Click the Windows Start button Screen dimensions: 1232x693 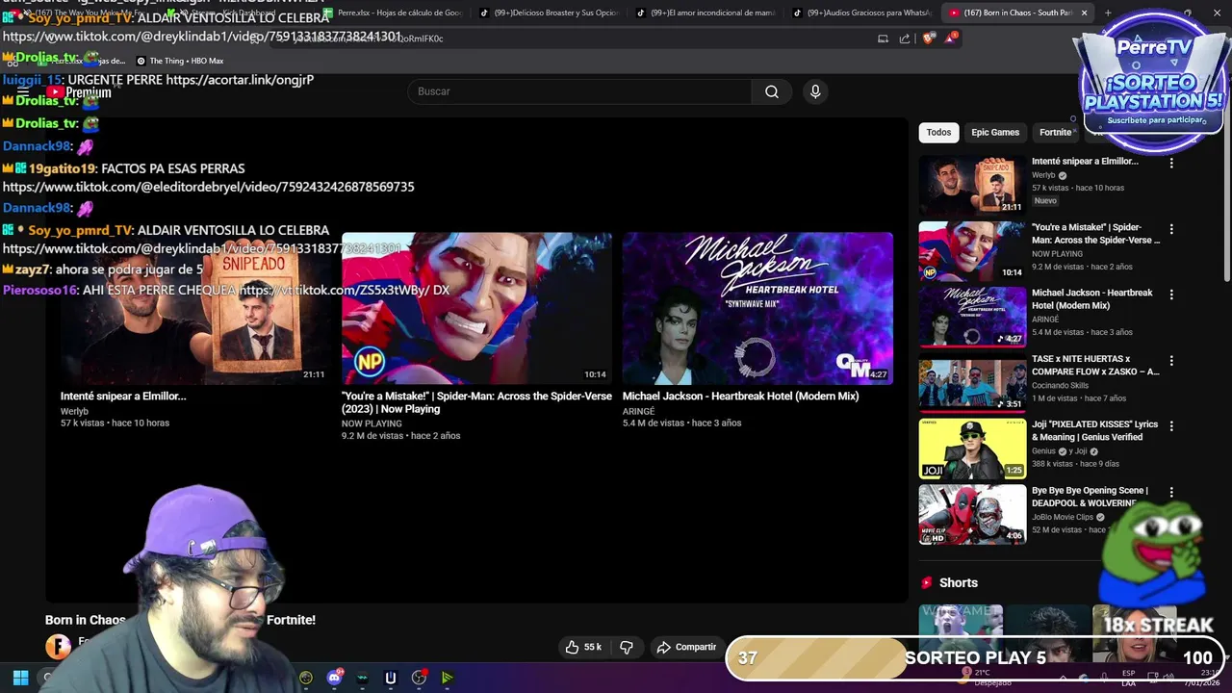(20, 678)
